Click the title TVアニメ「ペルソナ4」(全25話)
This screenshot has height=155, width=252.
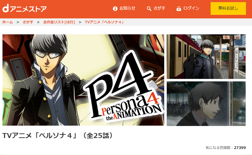pos(58,136)
